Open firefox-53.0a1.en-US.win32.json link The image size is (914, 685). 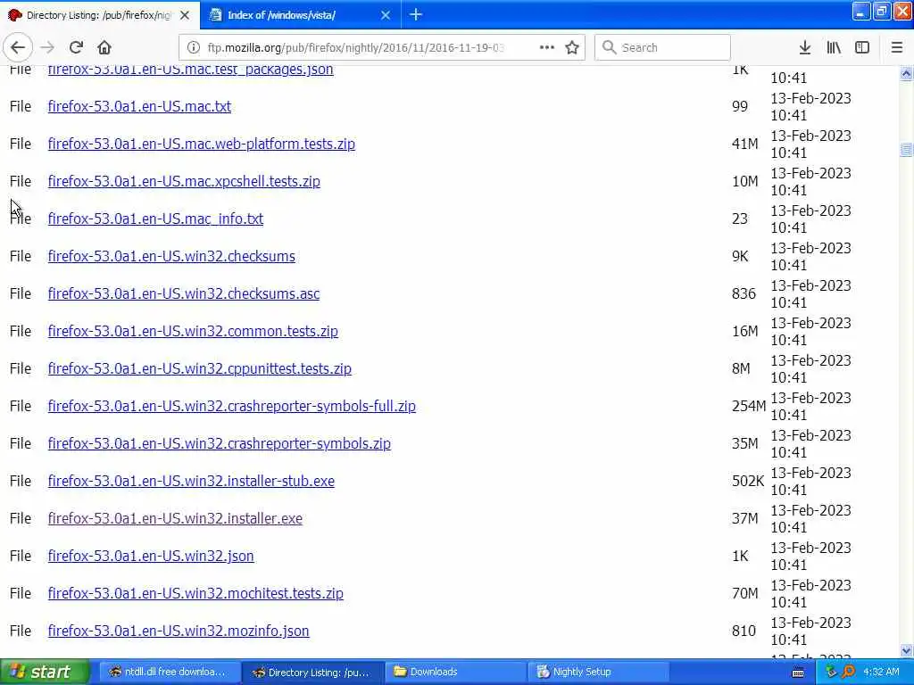coord(150,556)
